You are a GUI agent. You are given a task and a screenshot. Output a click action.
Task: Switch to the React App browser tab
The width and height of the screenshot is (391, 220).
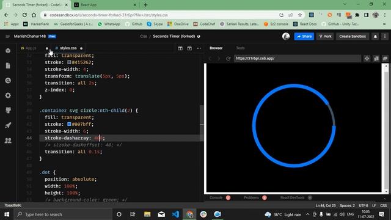click(x=104, y=5)
